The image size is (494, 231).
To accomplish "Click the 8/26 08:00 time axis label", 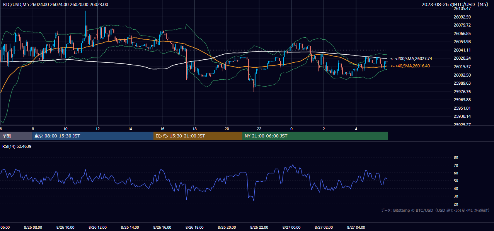I will tap(33, 228).
